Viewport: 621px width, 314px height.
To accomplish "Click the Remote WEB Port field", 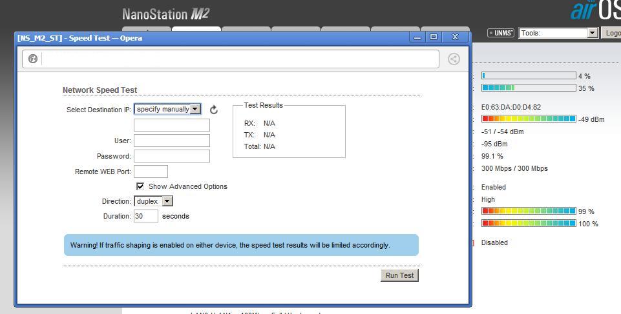I will point(151,172).
